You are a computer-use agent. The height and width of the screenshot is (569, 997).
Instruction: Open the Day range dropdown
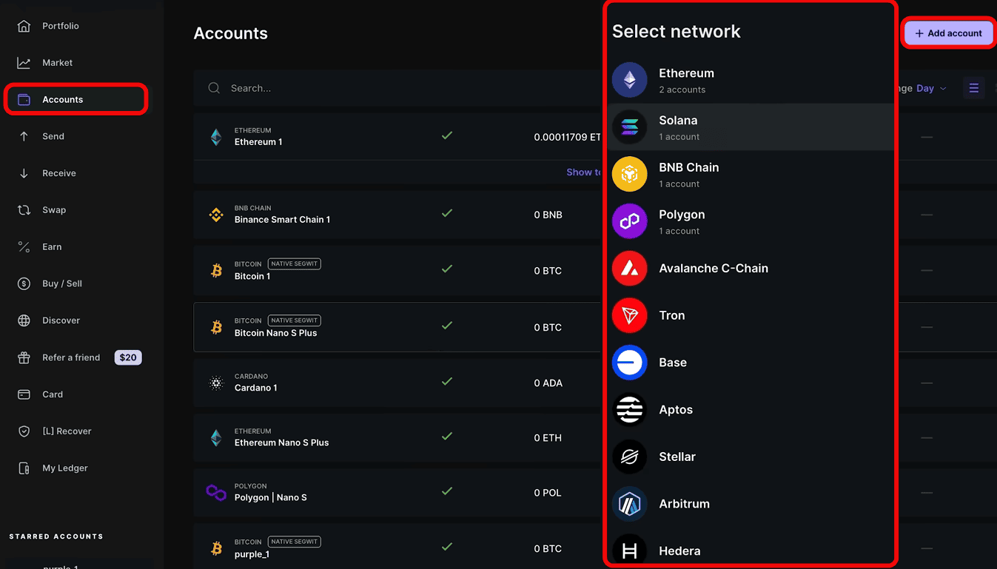click(x=931, y=89)
